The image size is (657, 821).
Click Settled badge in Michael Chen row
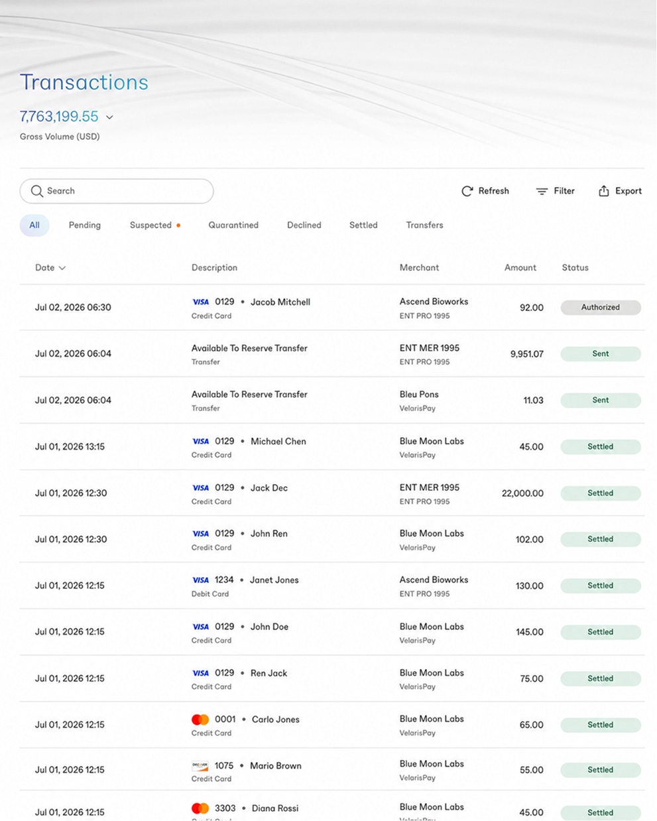coord(601,447)
